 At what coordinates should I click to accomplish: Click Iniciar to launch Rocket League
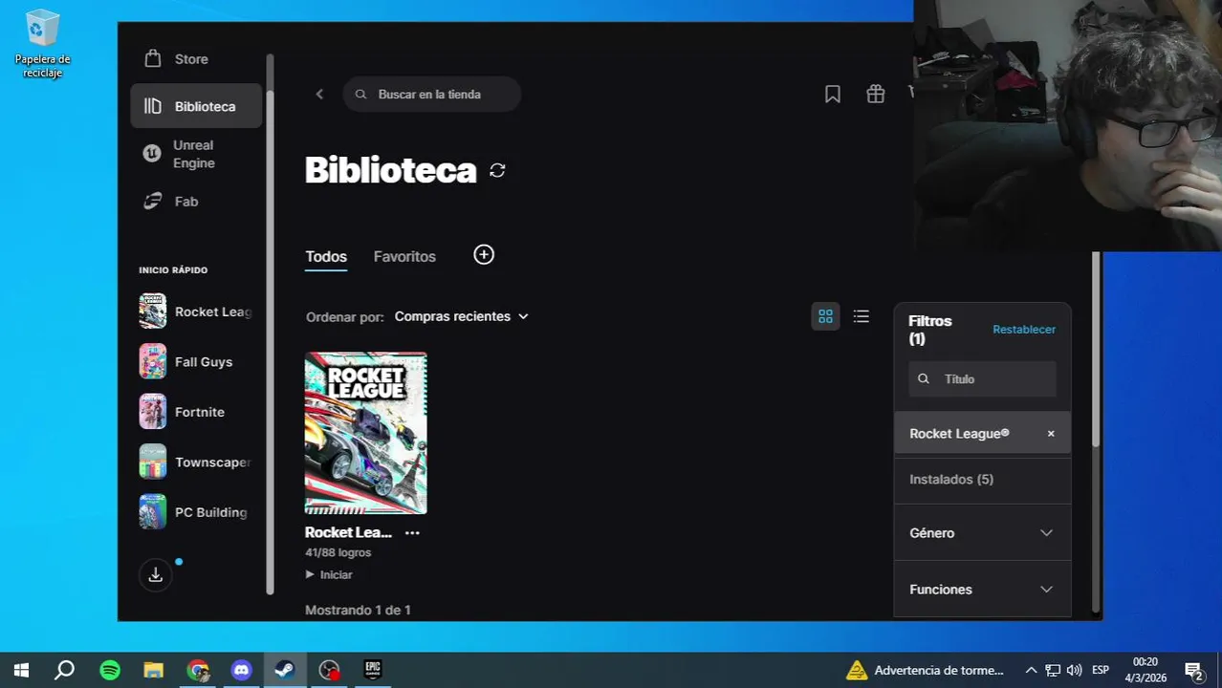point(329,575)
